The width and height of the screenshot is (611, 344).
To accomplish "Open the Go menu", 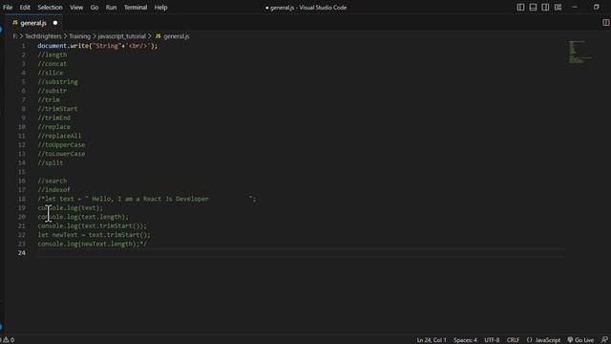I will [95, 8].
